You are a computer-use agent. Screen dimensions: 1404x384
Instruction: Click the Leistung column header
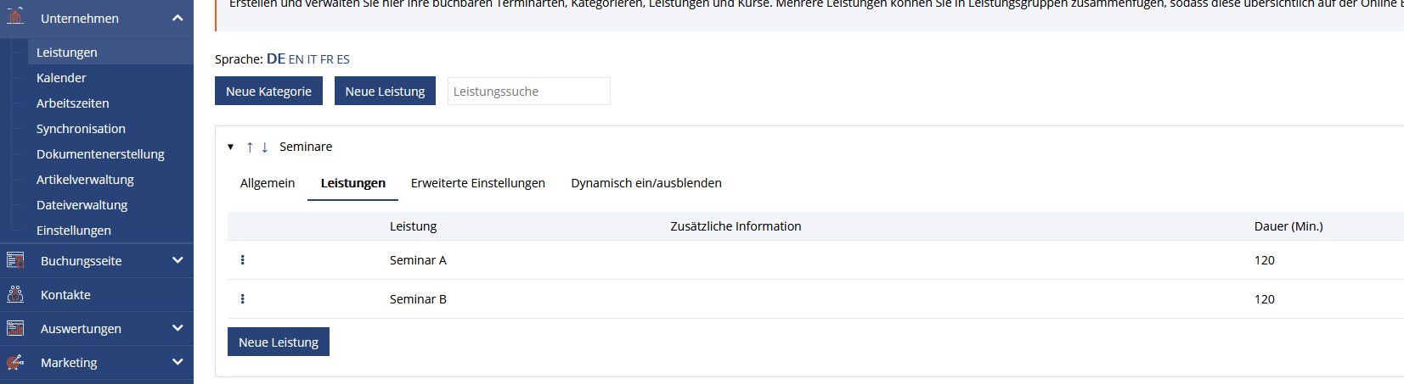pyautogui.click(x=413, y=226)
